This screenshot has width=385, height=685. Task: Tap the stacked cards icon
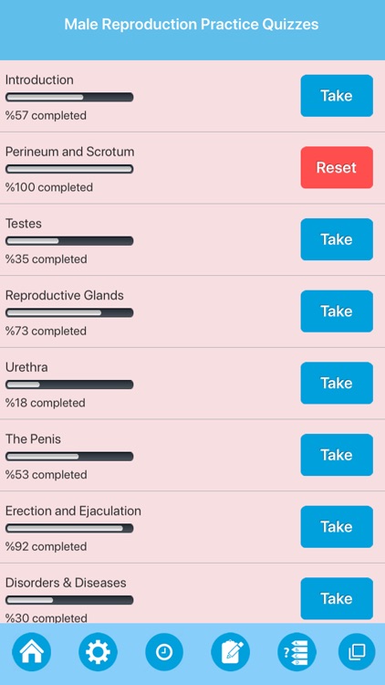pos(357,652)
